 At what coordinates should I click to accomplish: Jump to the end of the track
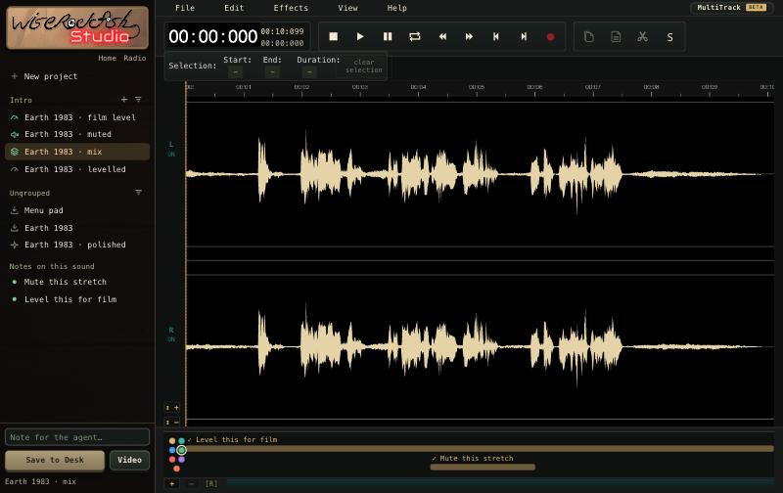524,36
